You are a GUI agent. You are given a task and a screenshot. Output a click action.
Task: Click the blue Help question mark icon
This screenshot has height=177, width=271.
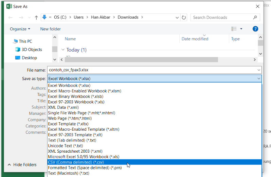pyautogui.click(x=255, y=29)
